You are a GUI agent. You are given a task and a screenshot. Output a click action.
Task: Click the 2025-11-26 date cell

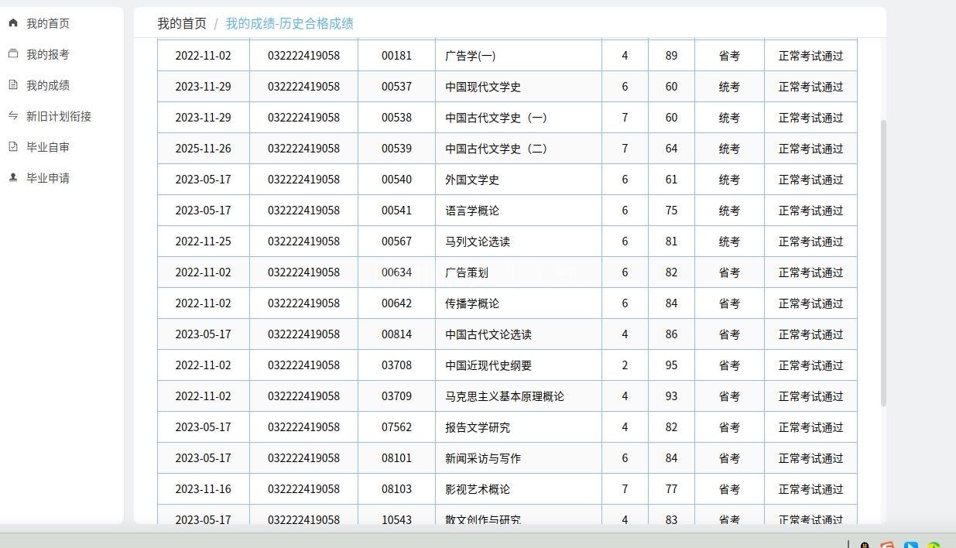pos(203,149)
